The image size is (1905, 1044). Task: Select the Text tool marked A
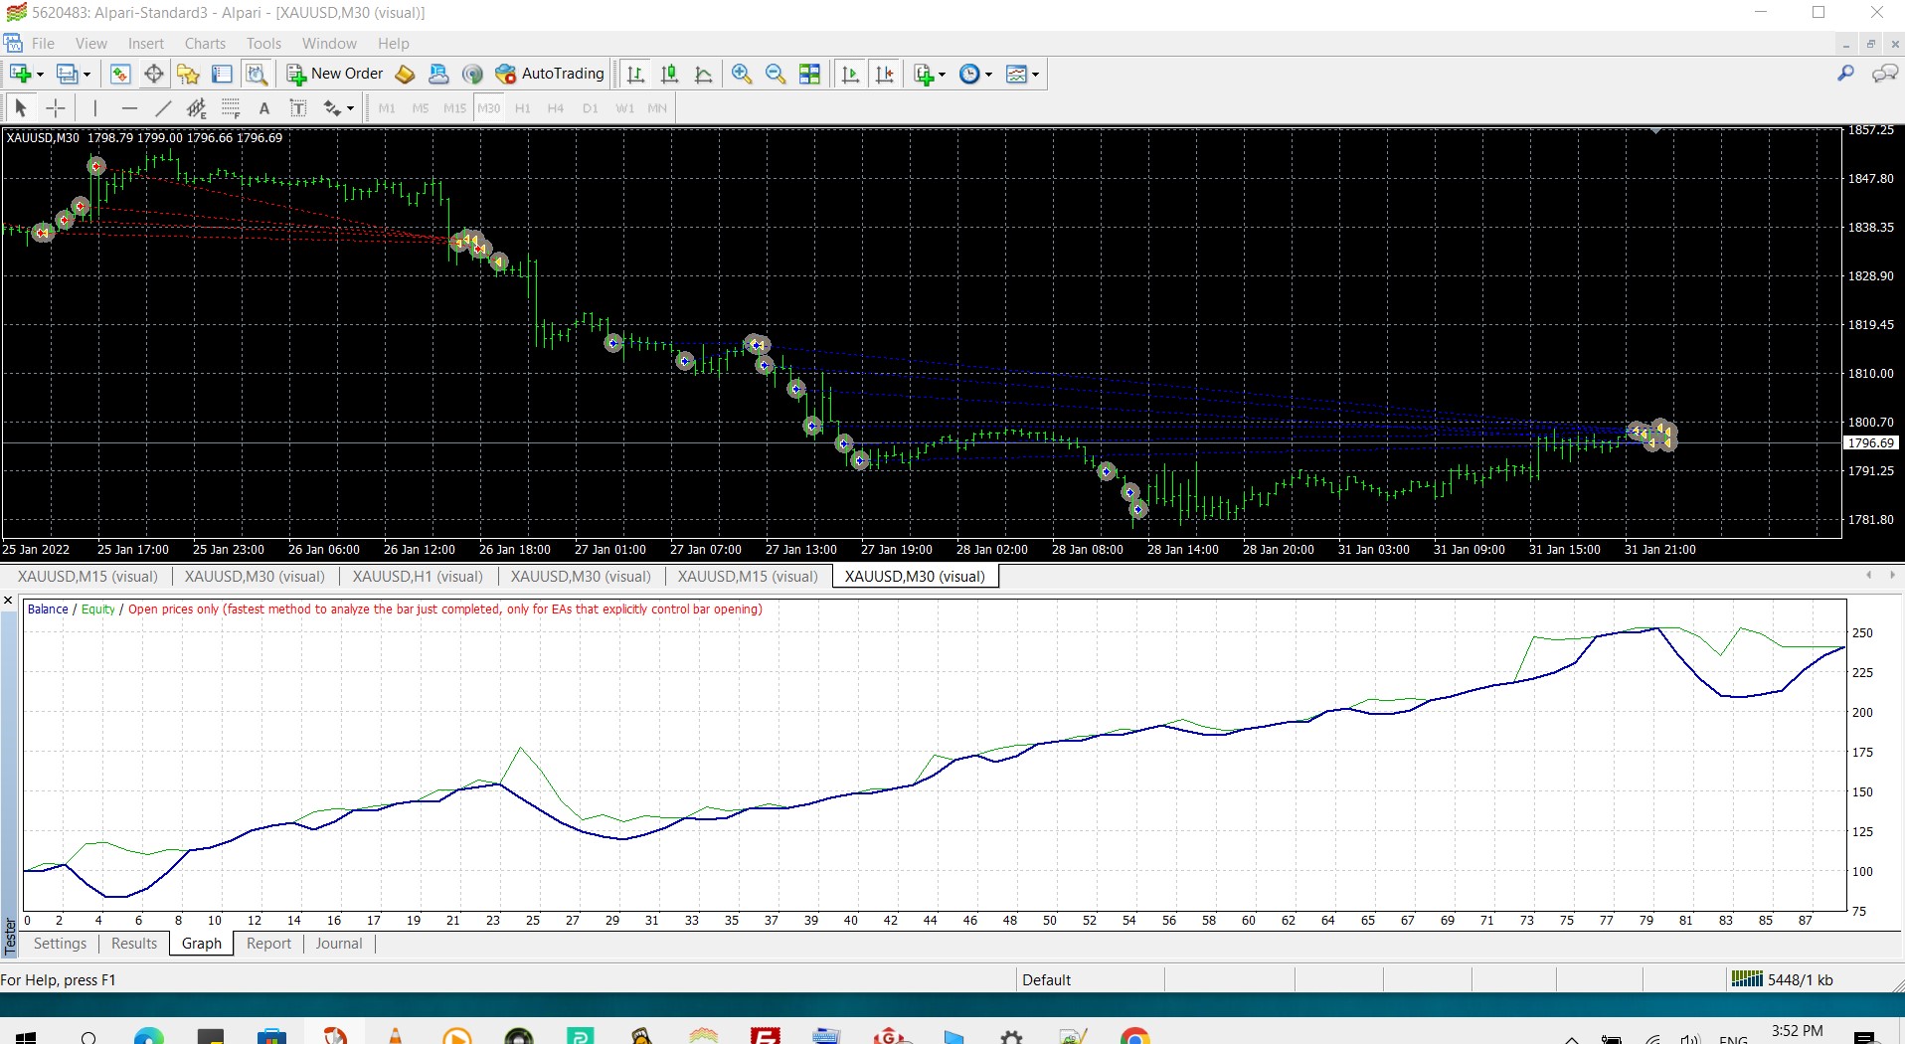point(264,107)
